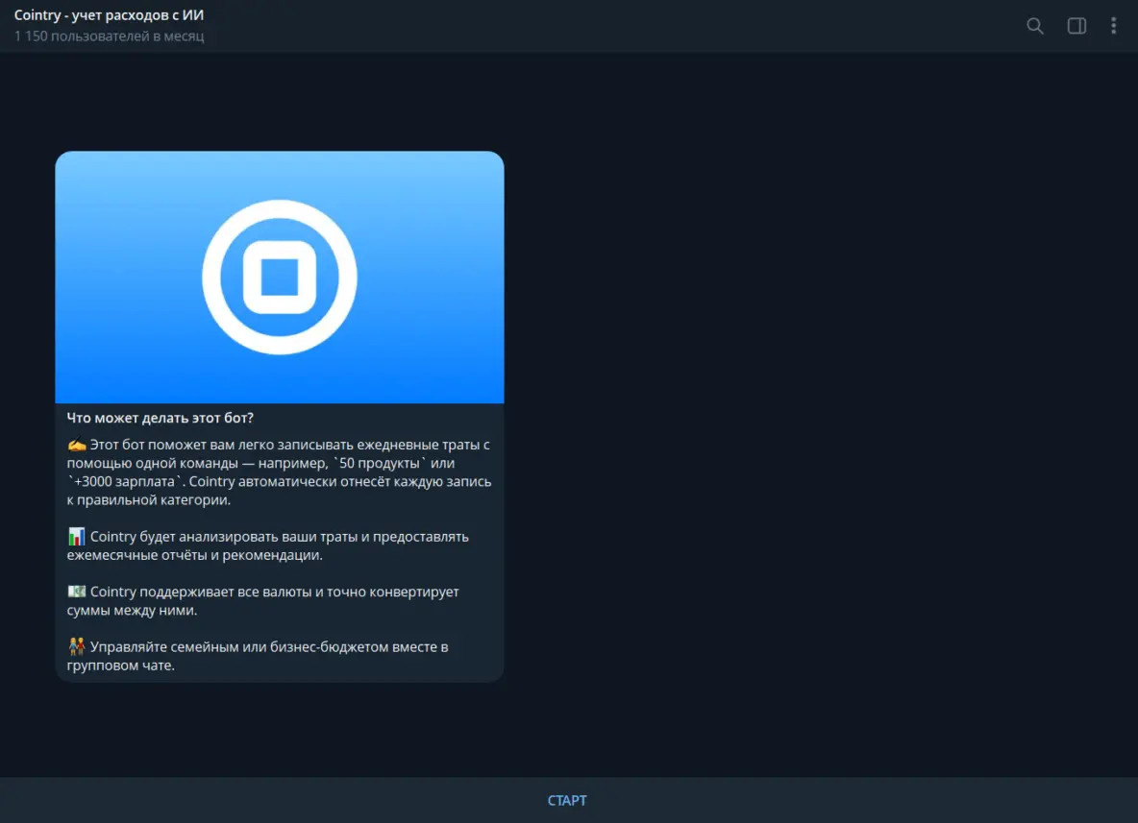This screenshot has height=823, width=1138.
Task: Select the bar chart emoji in description
Action: click(x=76, y=537)
